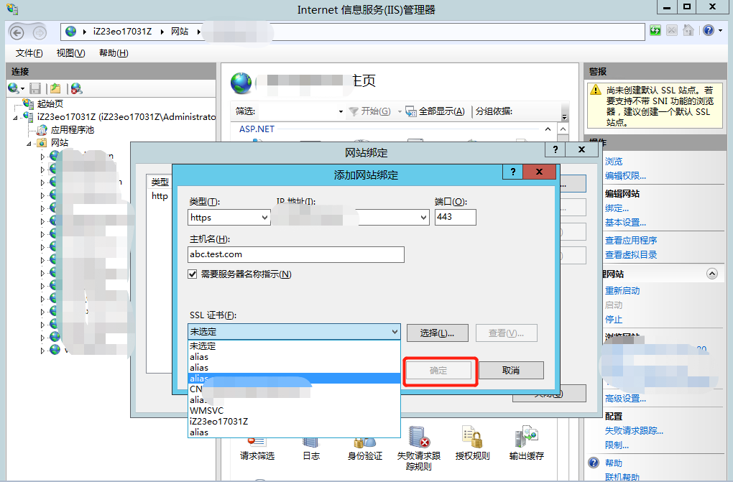Select 应用程序池 in the connections tree
733x482 pixels.
[x=73, y=129]
